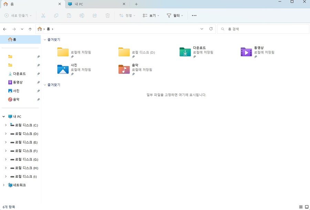Click pin icon next to sidebar 음악
This screenshot has width=310, height=210.
tap(38, 99)
